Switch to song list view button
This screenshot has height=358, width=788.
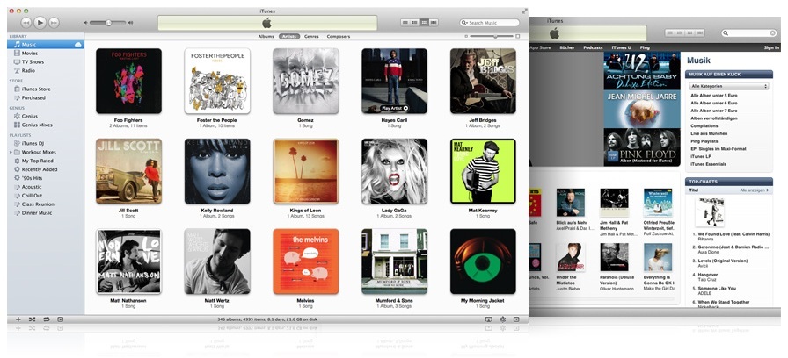click(x=405, y=23)
